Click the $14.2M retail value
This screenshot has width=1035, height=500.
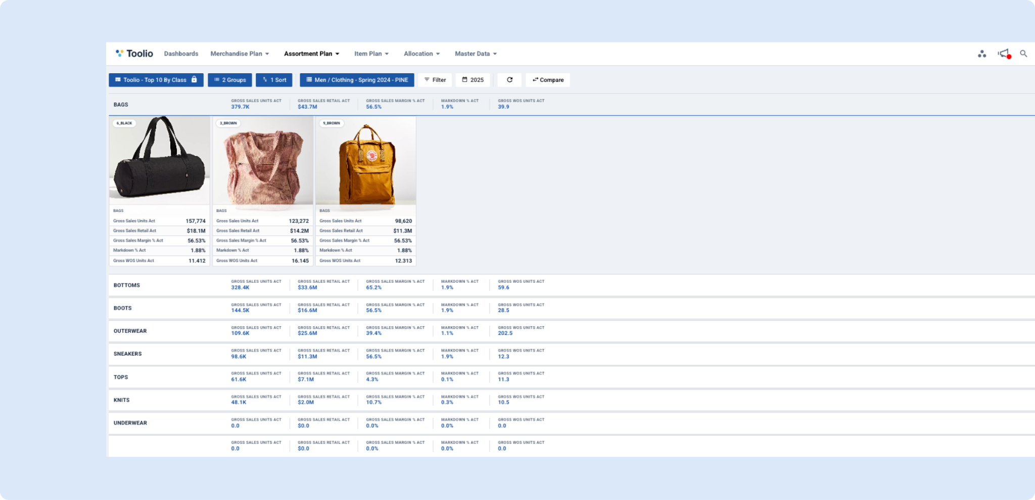pyautogui.click(x=299, y=231)
